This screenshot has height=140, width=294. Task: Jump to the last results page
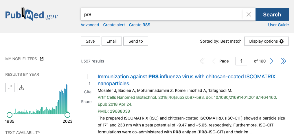283,61
